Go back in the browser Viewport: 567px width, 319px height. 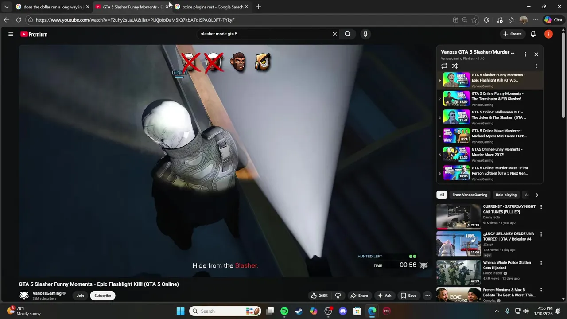6,20
